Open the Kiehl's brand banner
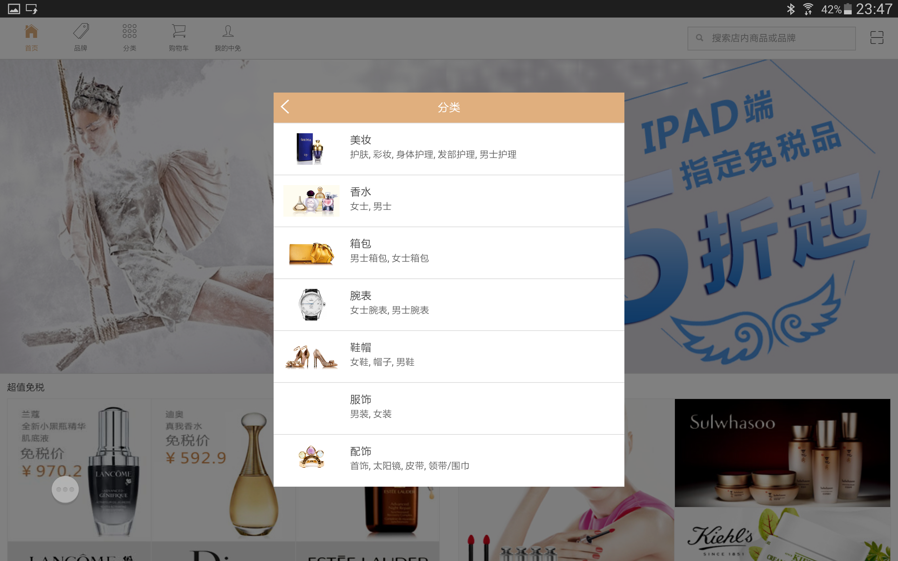Image resolution: width=898 pixels, height=561 pixels. tap(782, 534)
